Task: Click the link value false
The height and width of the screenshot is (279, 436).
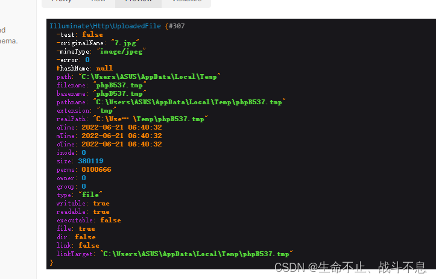Action: click(x=89, y=245)
